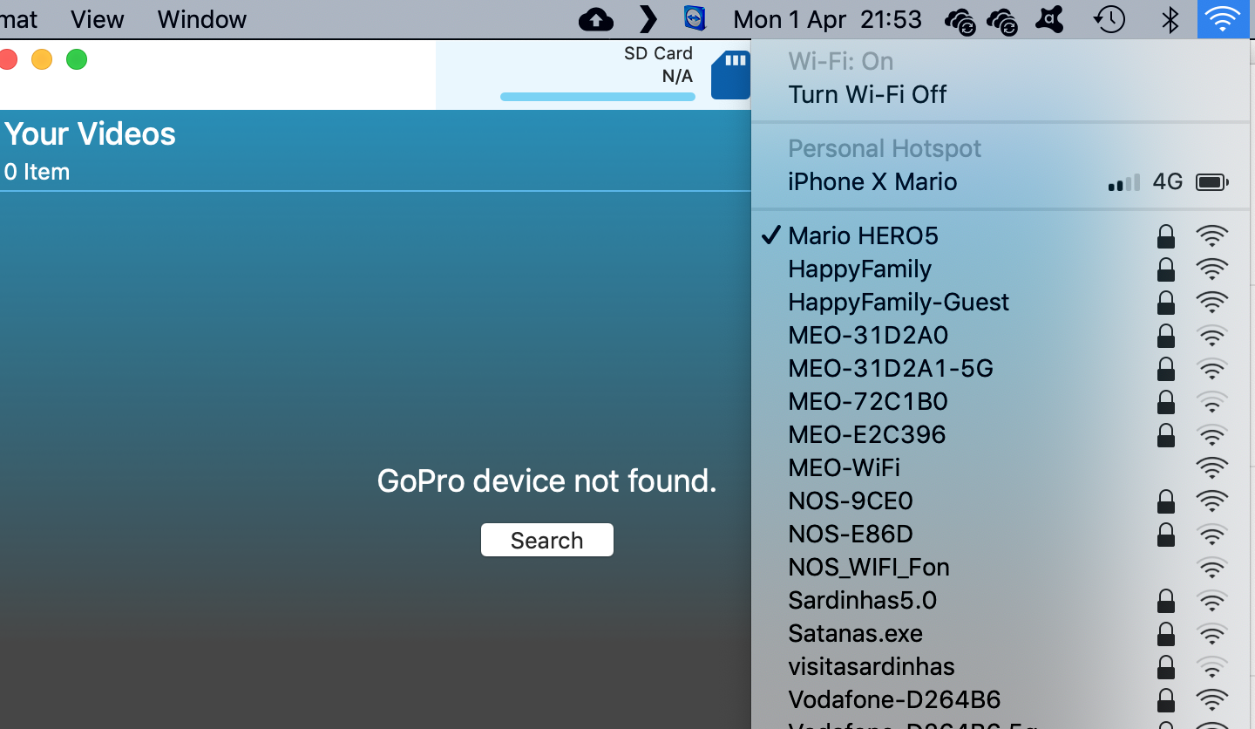Join the Vodafone-D264B6 network

point(1001,699)
